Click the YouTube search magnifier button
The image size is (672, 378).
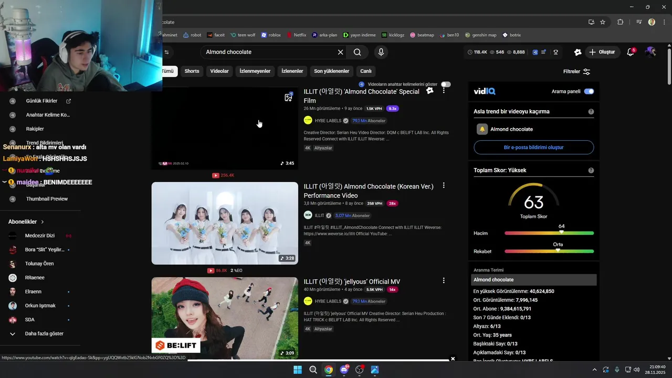click(x=358, y=52)
